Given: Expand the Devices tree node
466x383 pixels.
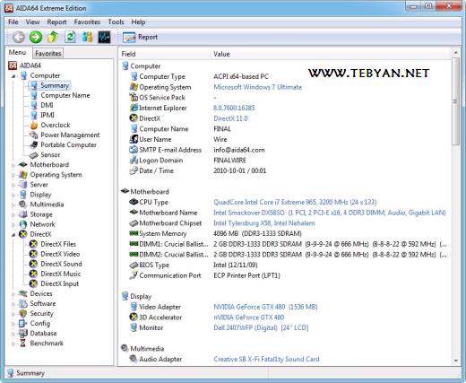Looking at the screenshot, I should [x=13, y=294].
